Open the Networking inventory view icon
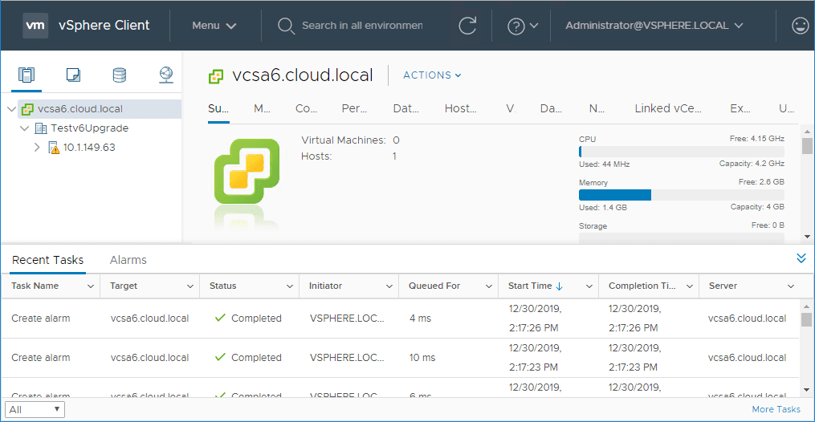 [165, 75]
